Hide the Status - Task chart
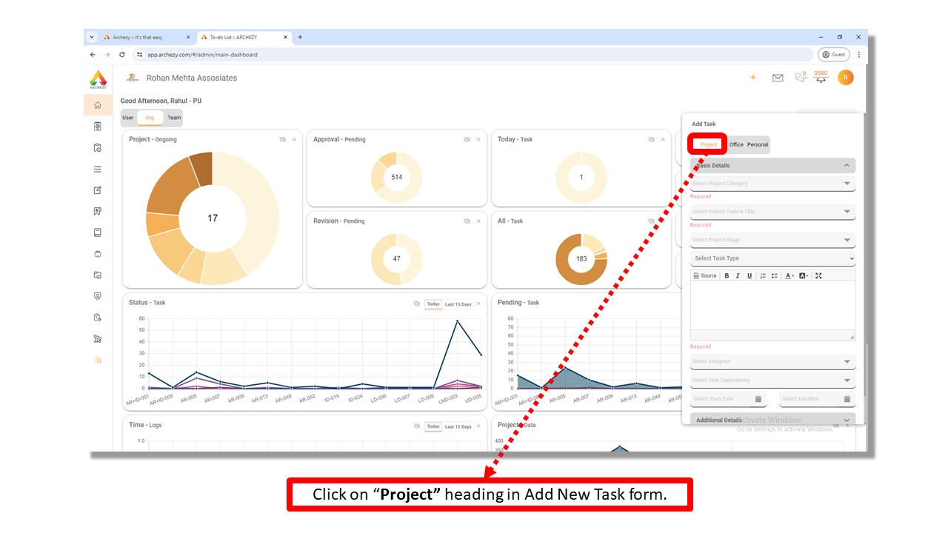 point(417,304)
